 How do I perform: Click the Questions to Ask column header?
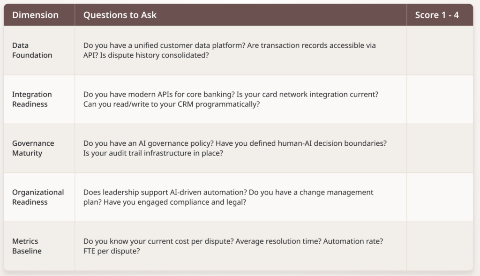[120, 15]
